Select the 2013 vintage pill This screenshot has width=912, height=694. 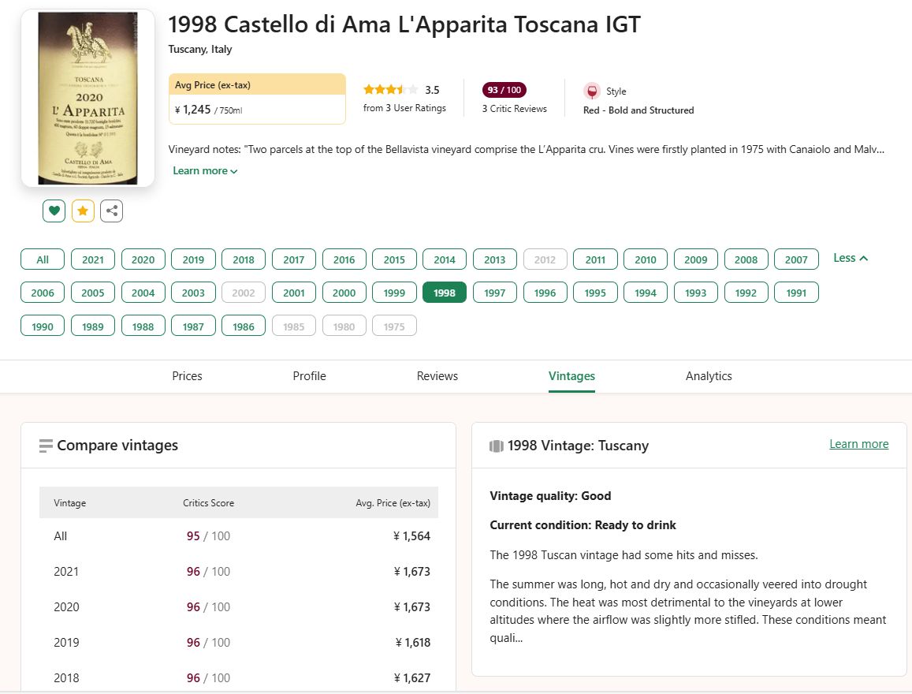(495, 259)
